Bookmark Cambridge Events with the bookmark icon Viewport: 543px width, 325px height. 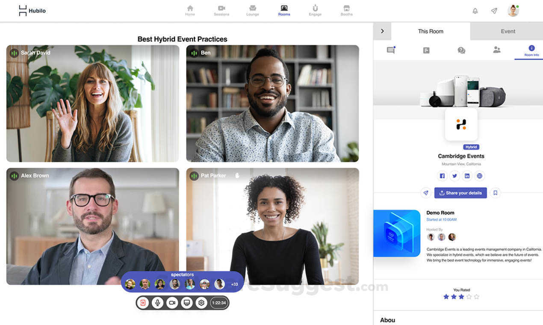click(x=495, y=193)
